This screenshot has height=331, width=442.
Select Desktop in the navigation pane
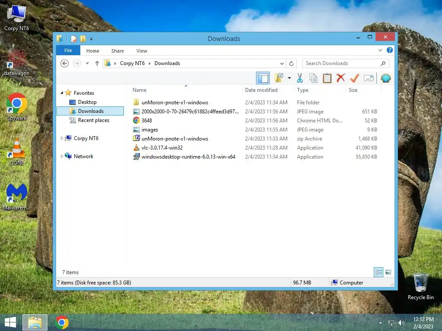(x=87, y=102)
